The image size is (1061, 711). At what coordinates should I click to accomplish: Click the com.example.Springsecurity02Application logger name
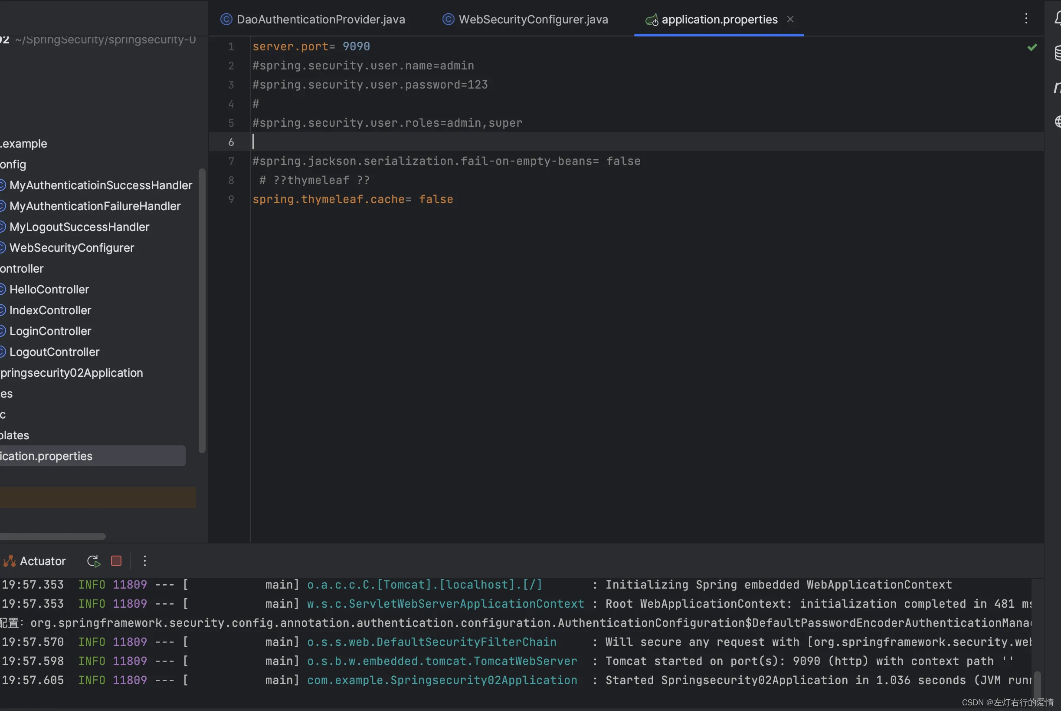[442, 680]
